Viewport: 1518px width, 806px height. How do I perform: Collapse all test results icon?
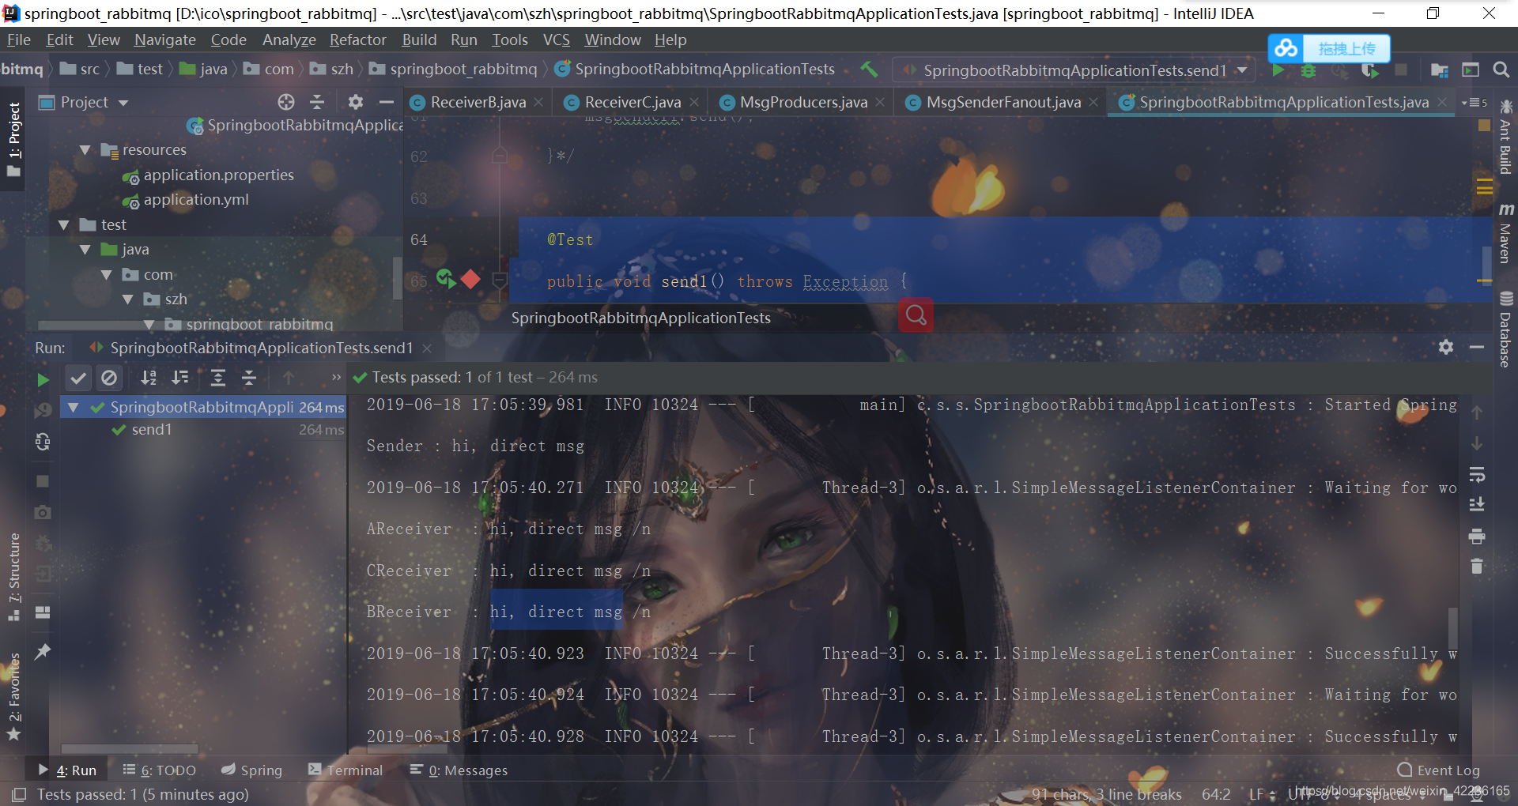(x=249, y=379)
